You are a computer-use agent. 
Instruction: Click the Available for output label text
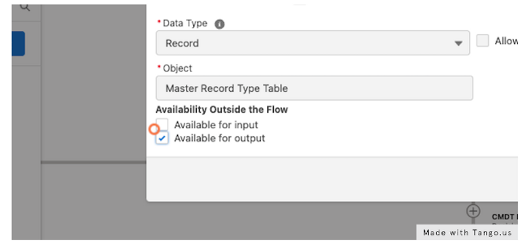(220, 138)
